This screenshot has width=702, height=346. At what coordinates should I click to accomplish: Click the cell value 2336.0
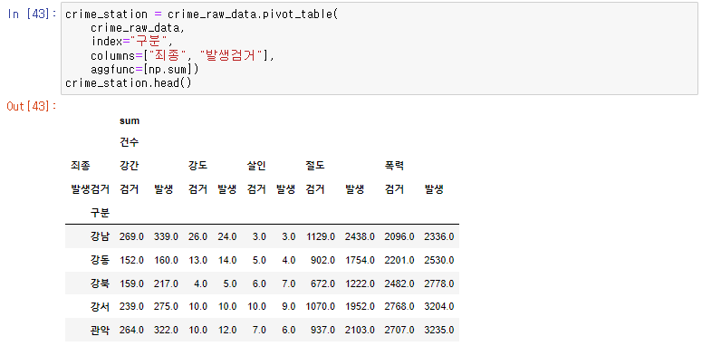click(438, 236)
